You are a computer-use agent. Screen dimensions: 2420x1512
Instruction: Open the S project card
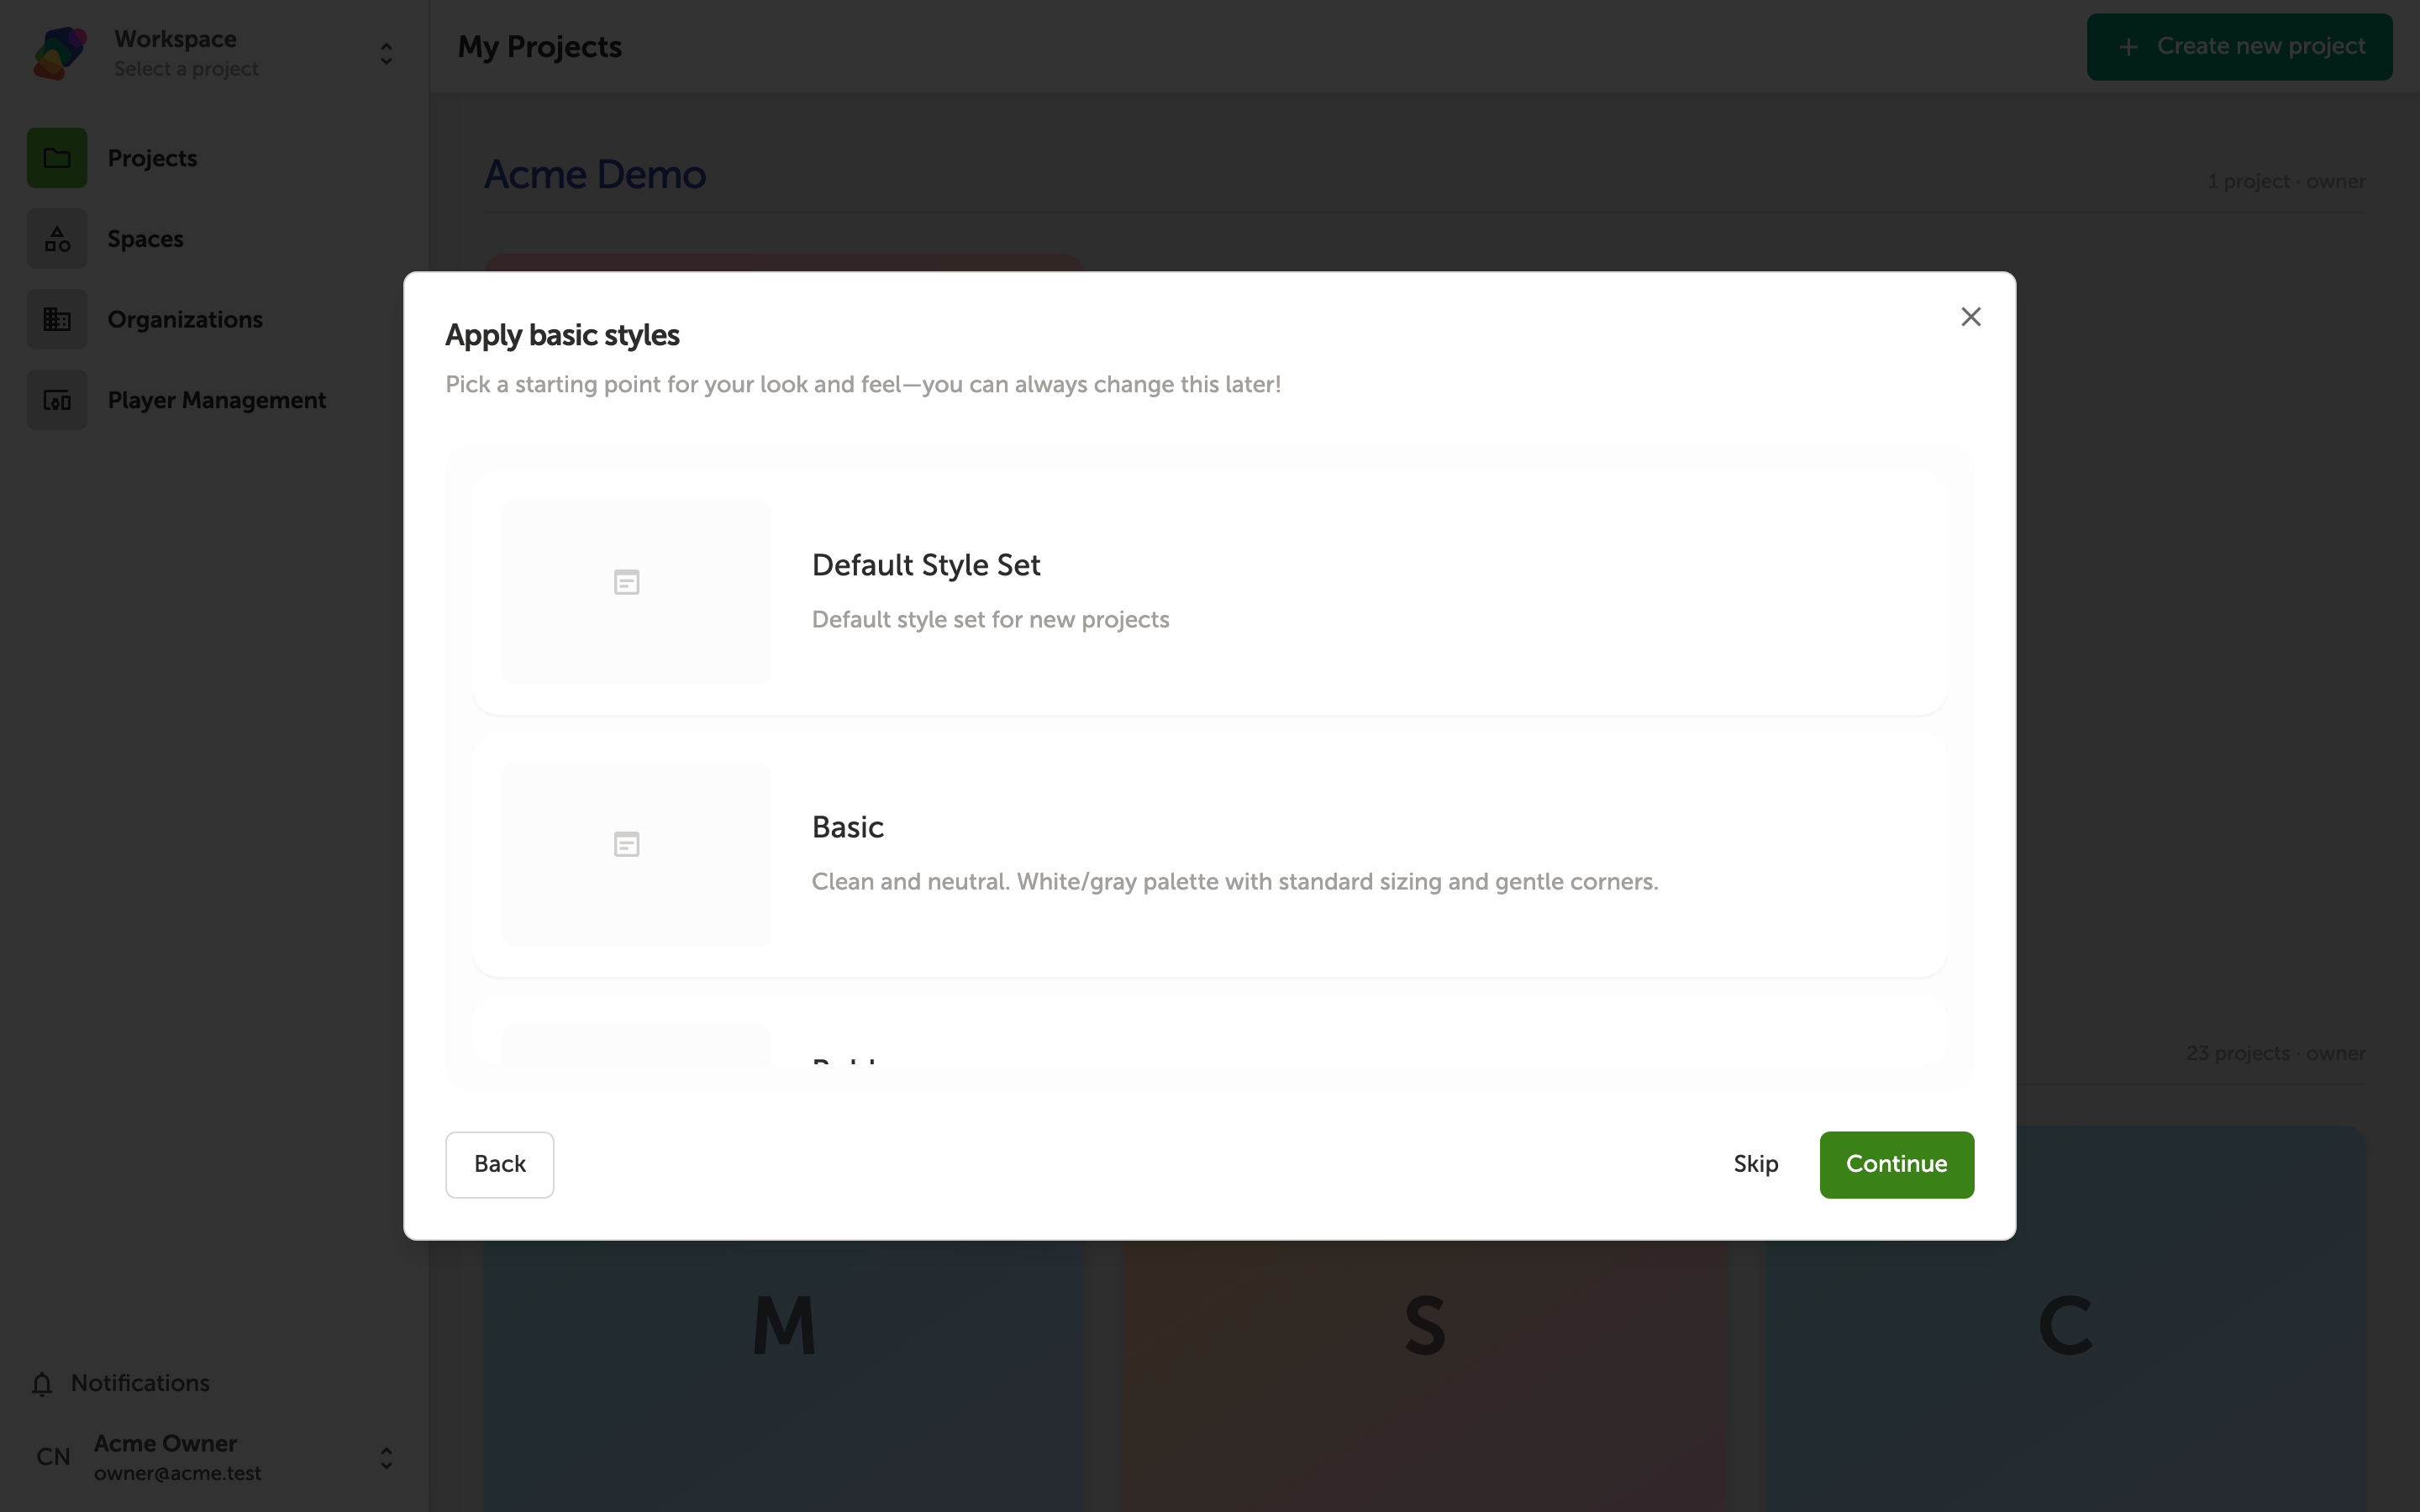(1424, 1320)
